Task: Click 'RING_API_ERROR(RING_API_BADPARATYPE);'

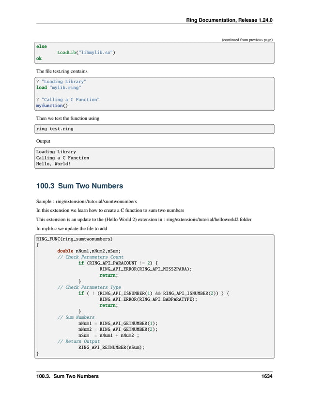Action: tap(148, 299)
